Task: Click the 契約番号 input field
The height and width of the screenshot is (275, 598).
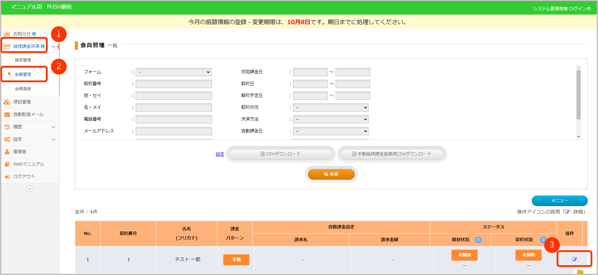Action: coord(174,84)
